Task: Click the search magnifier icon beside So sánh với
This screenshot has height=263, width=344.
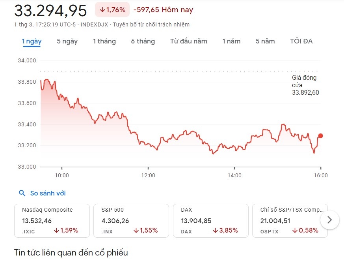Action: click(x=22, y=193)
